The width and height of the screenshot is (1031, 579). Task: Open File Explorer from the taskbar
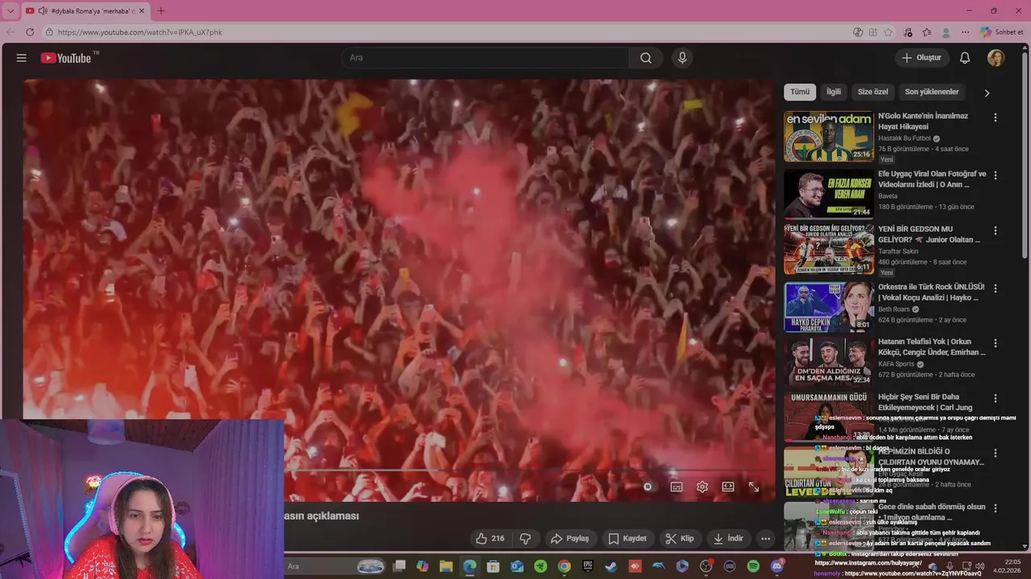coord(446,566)
